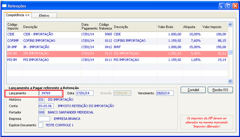Image resolution: width=240 pixels, height=137 pixels.
Task: Click natureza code 0412
Action: click(x=108, y=47)
